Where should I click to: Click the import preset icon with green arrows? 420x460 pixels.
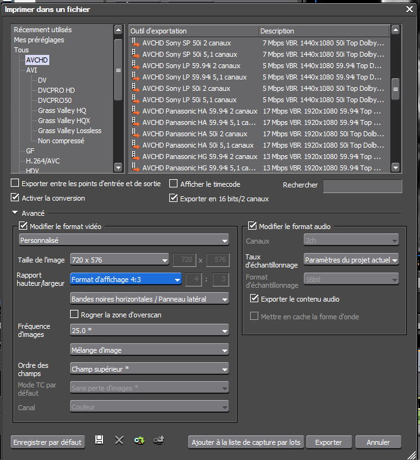139,440
